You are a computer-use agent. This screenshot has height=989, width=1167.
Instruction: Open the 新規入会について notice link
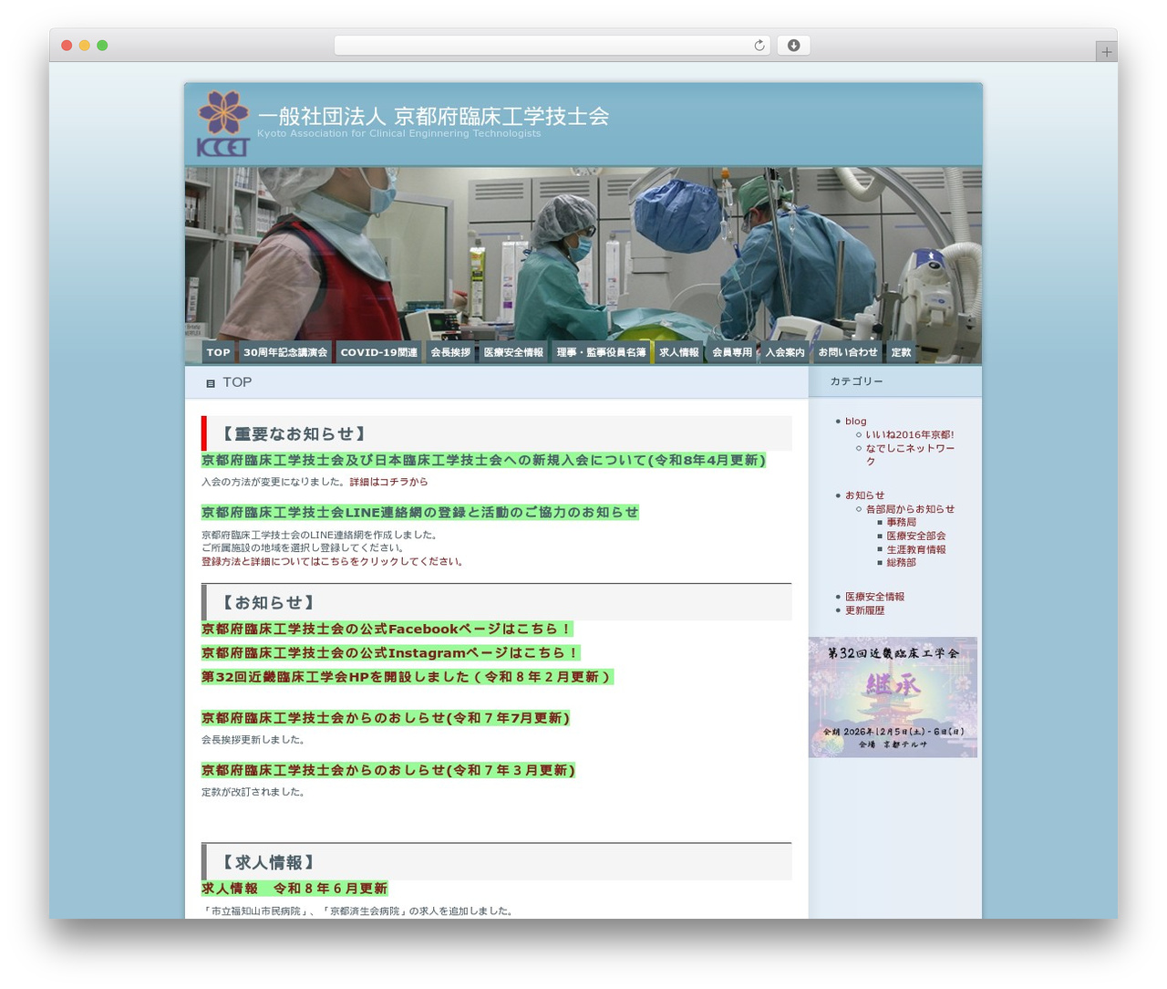pos(483,461)
